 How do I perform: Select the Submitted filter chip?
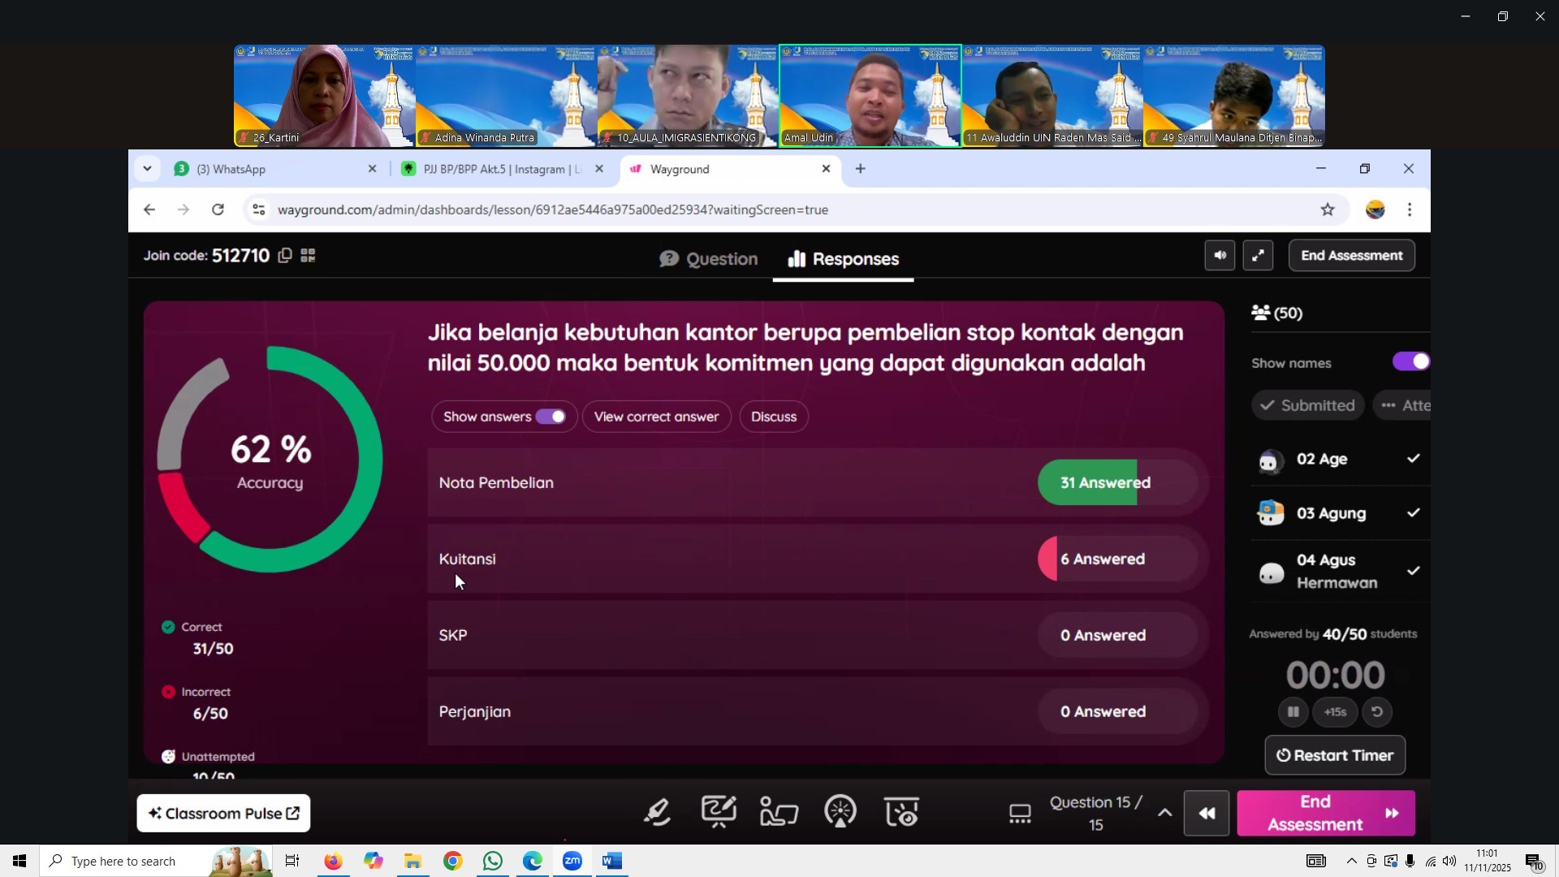click(x=1307, y=405)
